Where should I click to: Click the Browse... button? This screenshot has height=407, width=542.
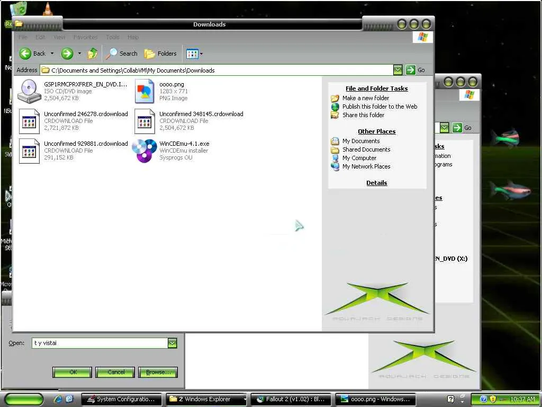point(158,372)
